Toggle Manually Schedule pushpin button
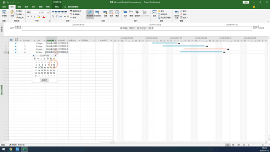Viewport: 270px width, 152px height. (90, 14)
